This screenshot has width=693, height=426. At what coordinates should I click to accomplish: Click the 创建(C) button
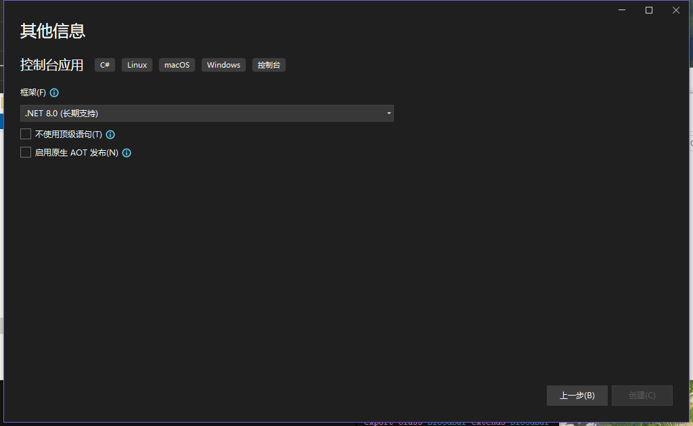(642, 396)
